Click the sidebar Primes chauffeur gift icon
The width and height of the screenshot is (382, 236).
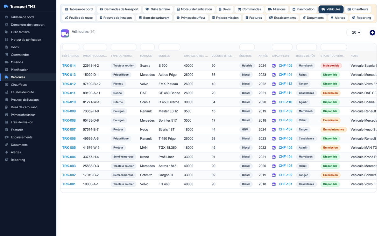(7, 115)
